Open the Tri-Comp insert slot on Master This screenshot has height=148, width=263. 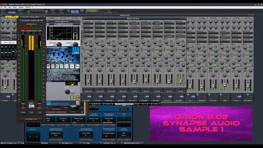181,28
